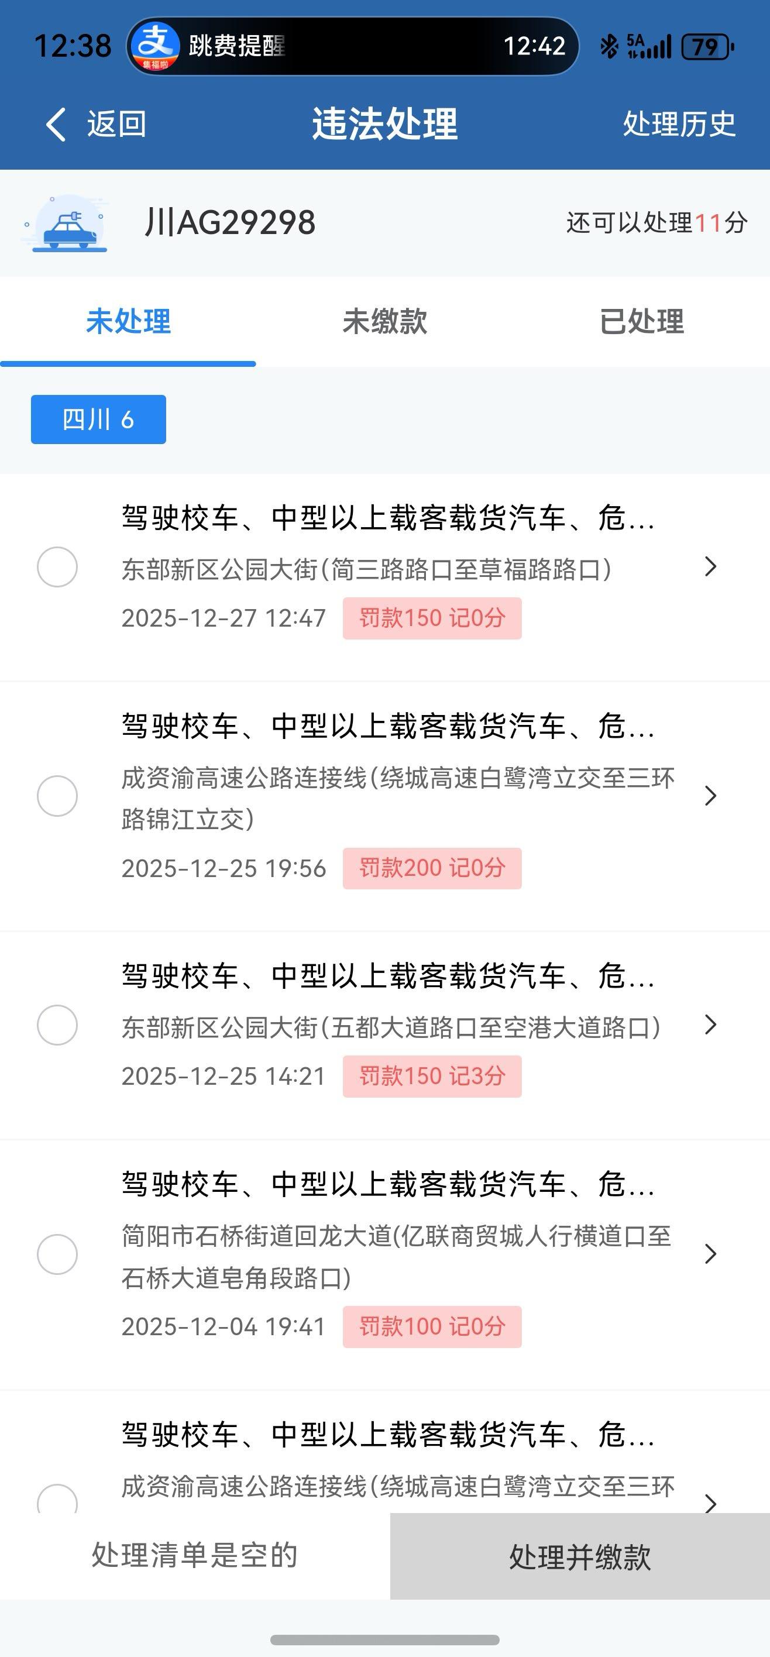Switch to the 已处理 tab
This screenshot has height=1657, width=770.
pos(641,321)
